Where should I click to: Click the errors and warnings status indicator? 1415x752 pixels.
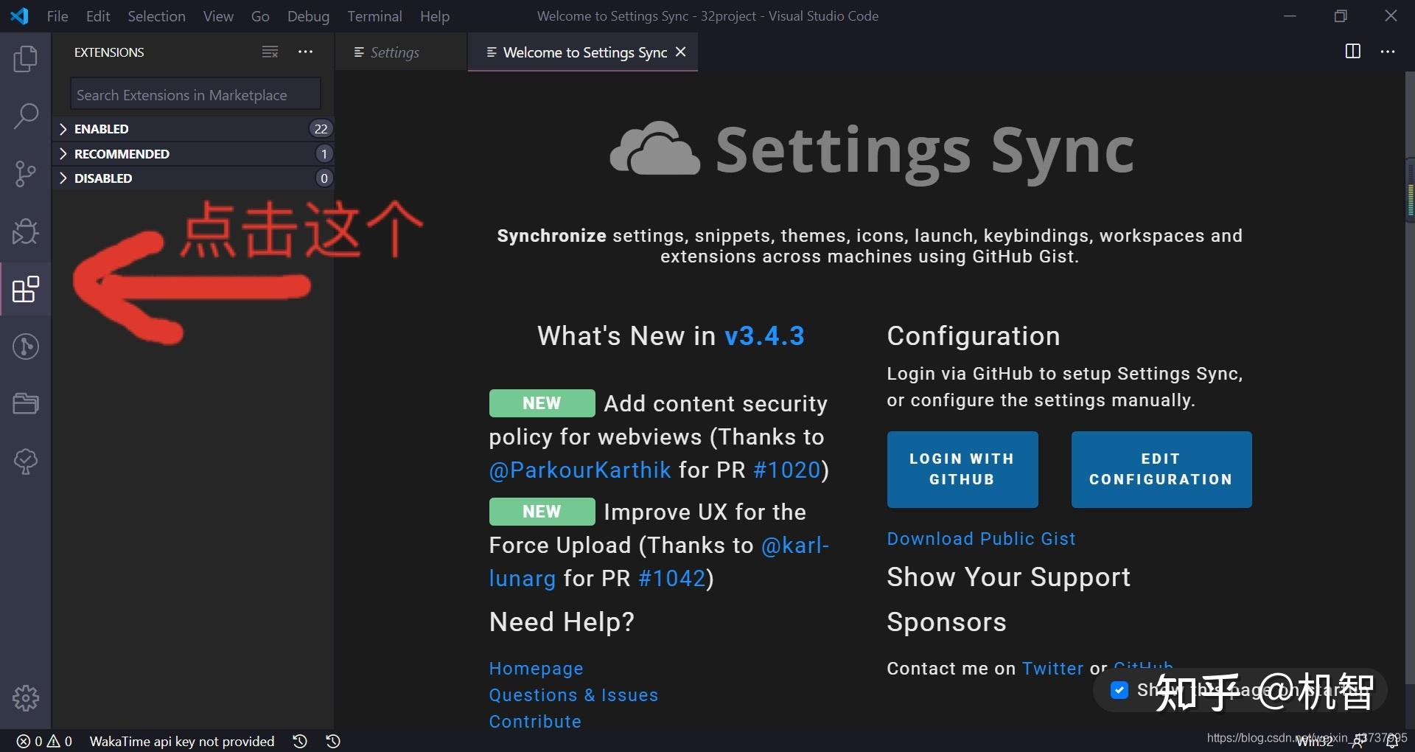click(45, 741)
